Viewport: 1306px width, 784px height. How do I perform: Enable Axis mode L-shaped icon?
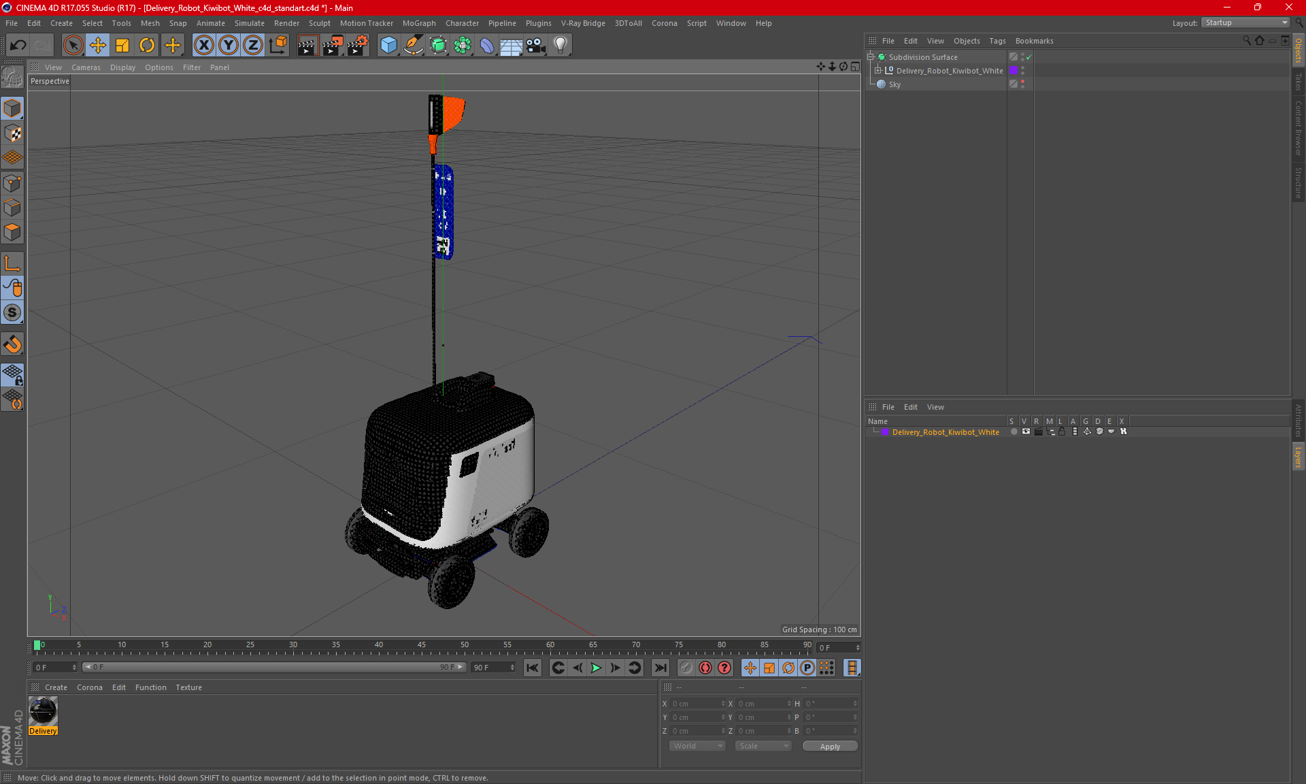click(12, 263)
